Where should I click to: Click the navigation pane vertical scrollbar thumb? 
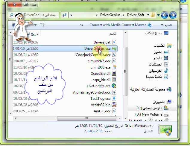[x=125, y=72]
